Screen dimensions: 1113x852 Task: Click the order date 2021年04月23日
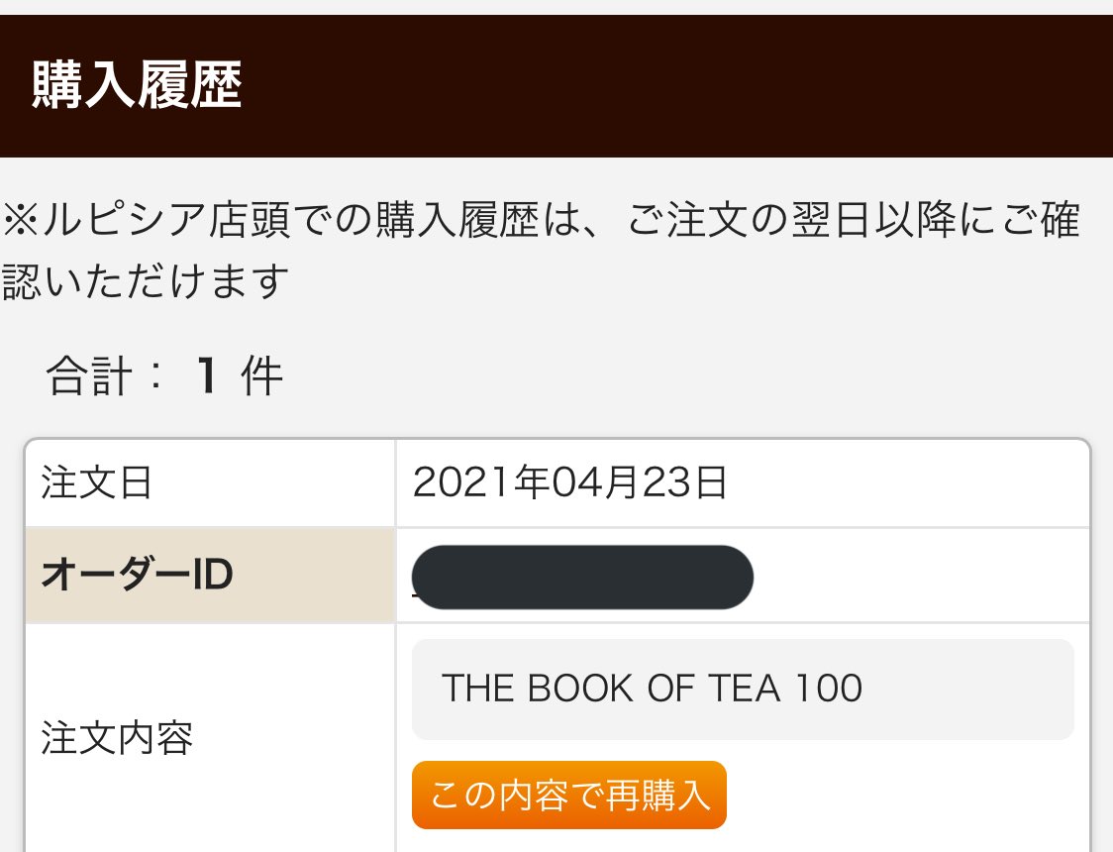tap(570, 483)
